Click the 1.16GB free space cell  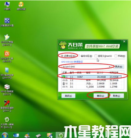tap(113, 84)
